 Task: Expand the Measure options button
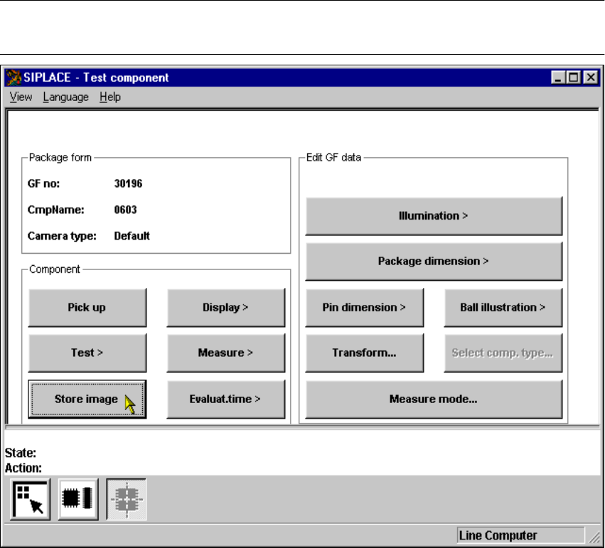[x=225, y=353]
